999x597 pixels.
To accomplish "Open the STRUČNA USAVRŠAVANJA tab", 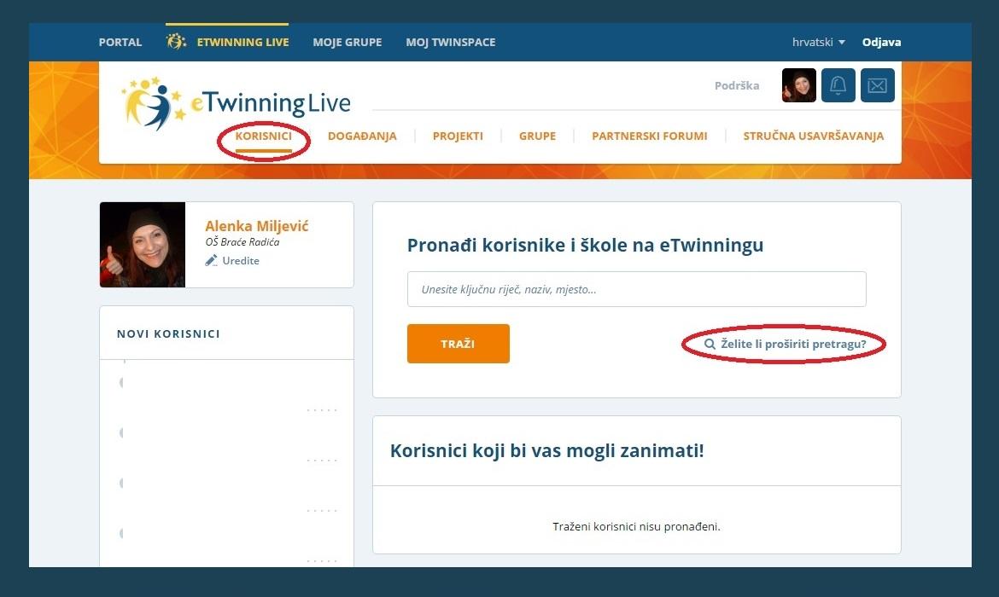I will pos(813,136).
